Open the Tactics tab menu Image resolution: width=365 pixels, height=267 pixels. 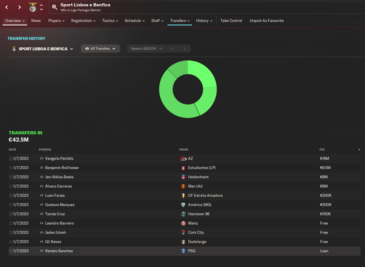(110, 21)
